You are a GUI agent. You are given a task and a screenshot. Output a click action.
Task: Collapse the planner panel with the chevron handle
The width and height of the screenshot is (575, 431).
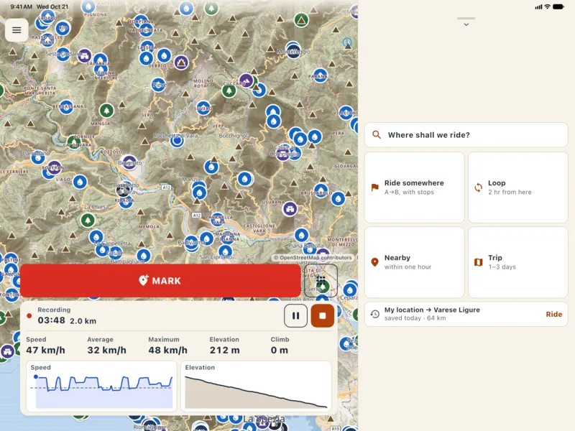click(x=466, y=22)
